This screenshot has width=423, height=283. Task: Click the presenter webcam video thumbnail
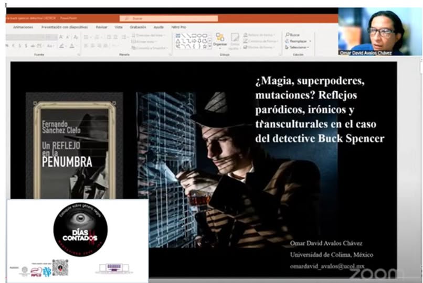pyautogui.click(x=380, y=31)
